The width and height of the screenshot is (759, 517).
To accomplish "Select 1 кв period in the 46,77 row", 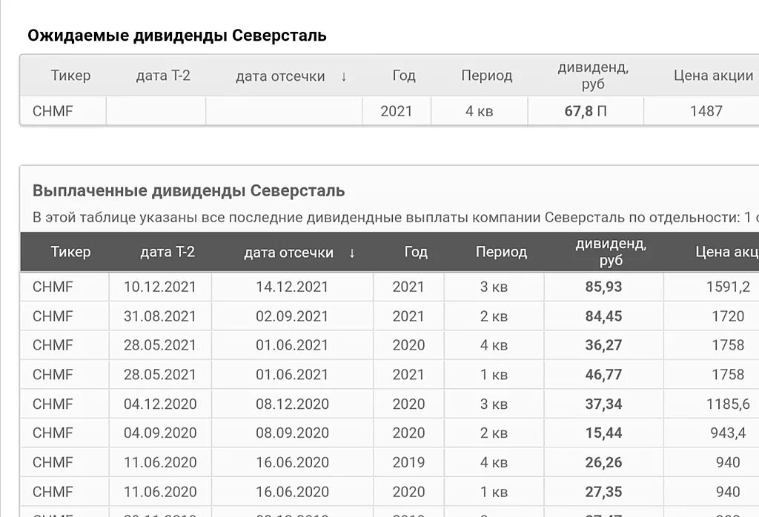I will [x=494, y=374].
